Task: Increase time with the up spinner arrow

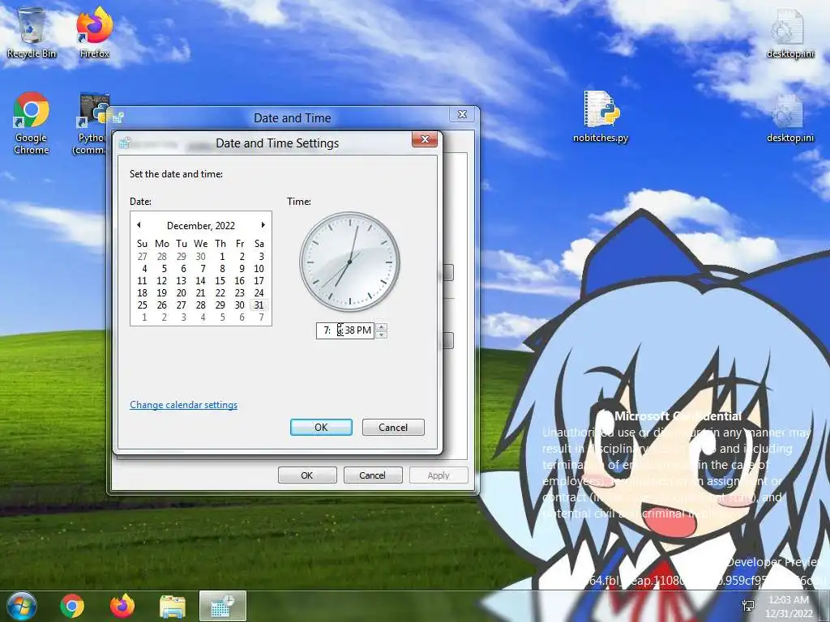Action: pyautogui.click(x=381, y=327)
